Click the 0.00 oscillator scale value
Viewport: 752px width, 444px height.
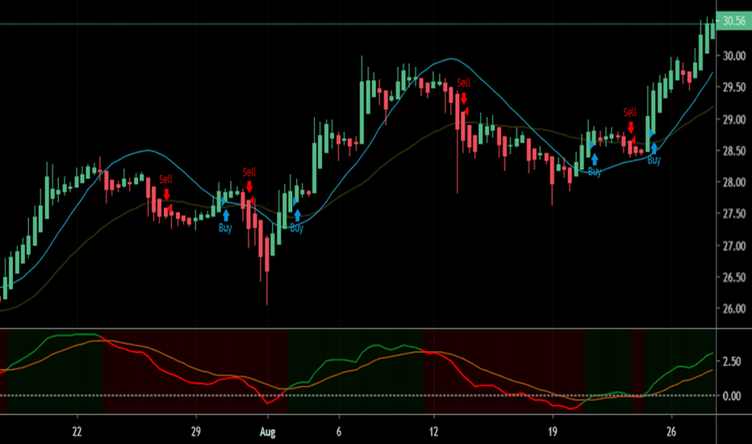point(732,396)
